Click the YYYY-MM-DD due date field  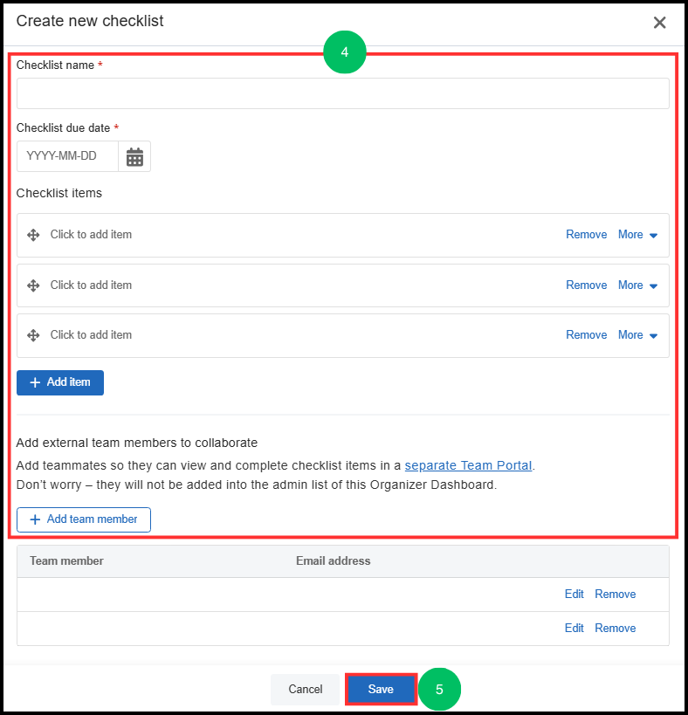(67, 156)
